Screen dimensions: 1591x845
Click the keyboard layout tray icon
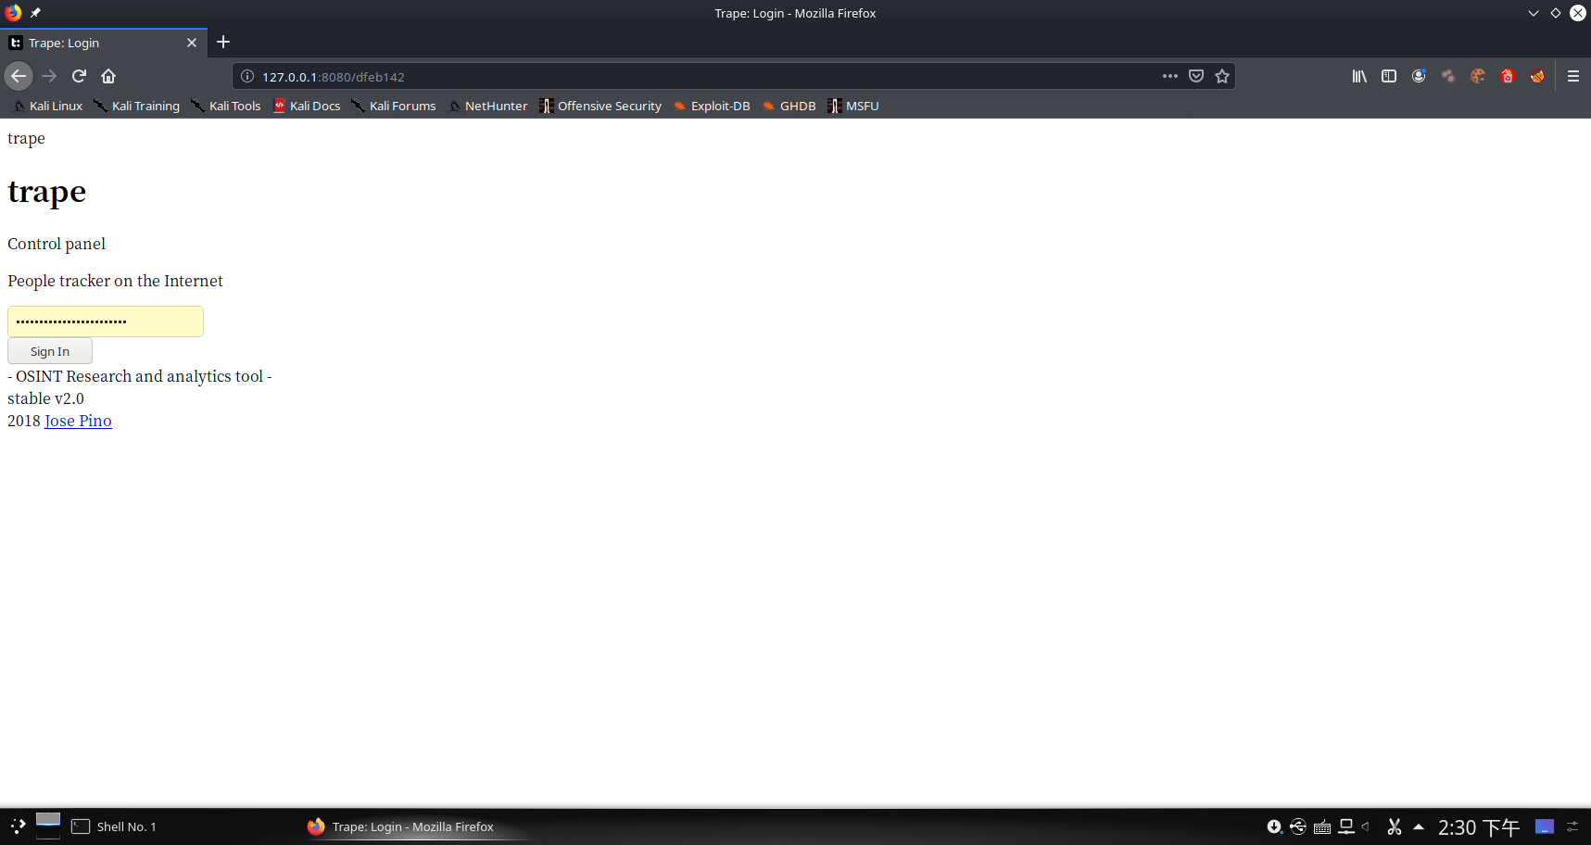click(x=1322, y=826)
